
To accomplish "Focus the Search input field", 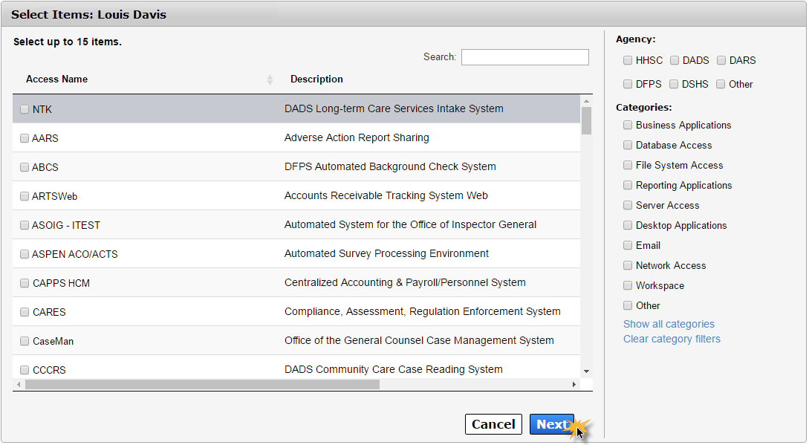I will pyautogui.click(x=524, y=57).
